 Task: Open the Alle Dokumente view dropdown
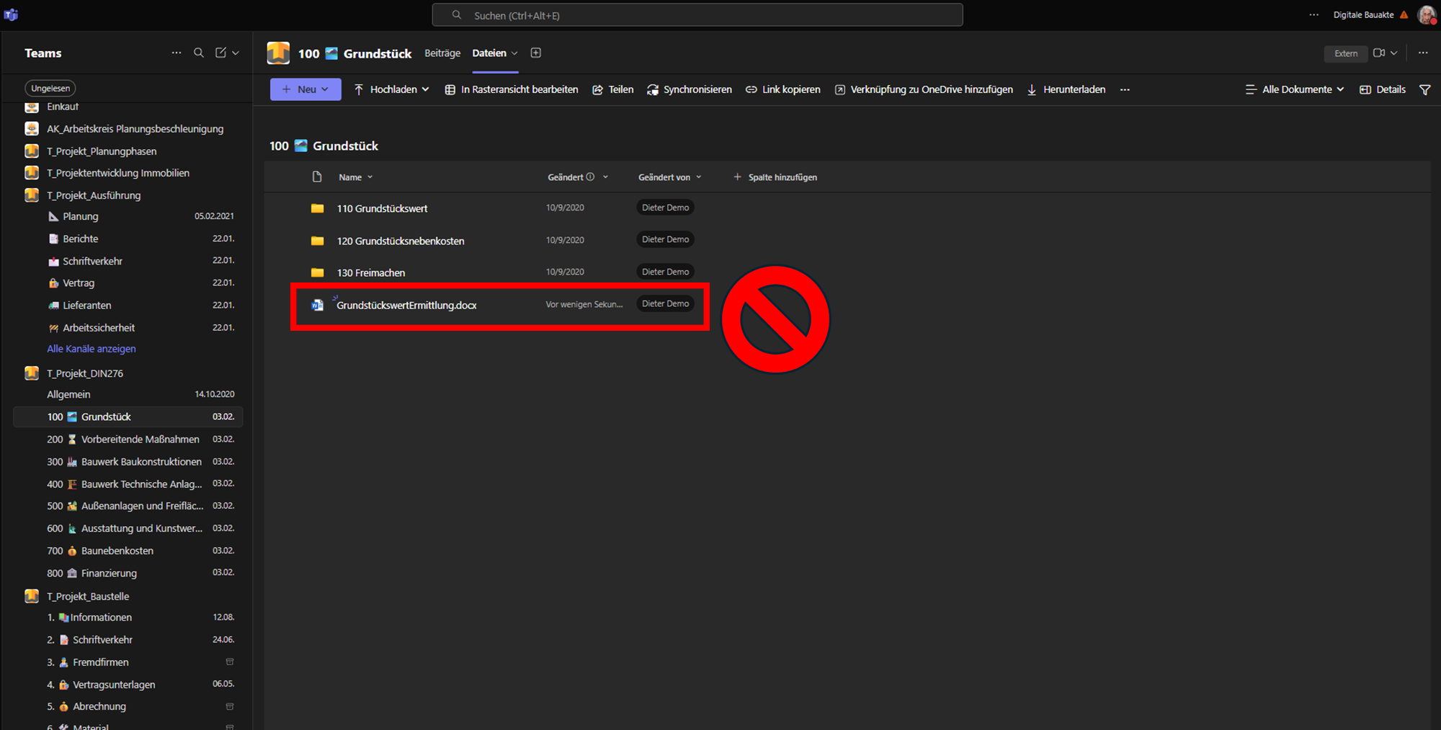tap(1295, 89)
